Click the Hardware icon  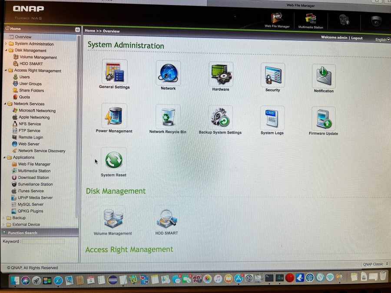click(221, 74)
